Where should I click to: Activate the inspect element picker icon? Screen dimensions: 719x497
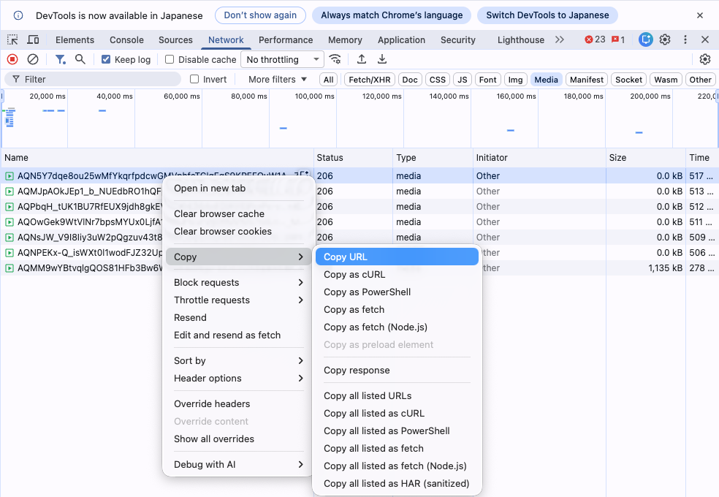(12, 40)
